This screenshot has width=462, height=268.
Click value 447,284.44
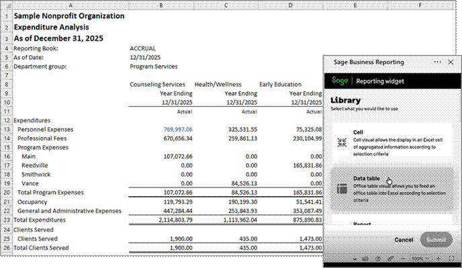[178, 211]
